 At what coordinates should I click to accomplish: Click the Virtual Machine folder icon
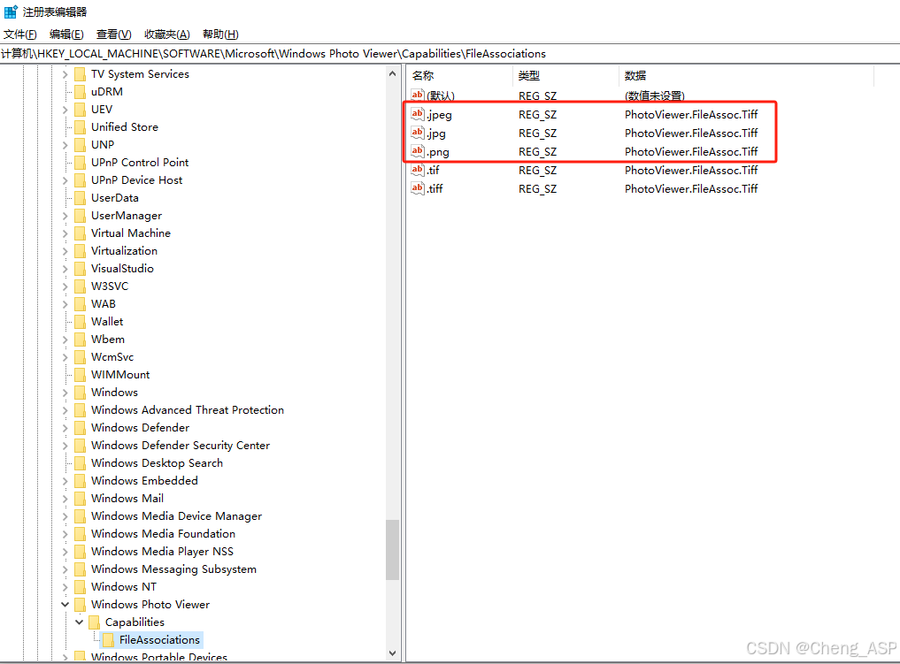(x=80, y=233)
